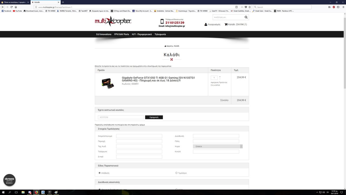This screenshot has height=195, width=346.
Task: Open page actions three-dot menu
Action: point(242,7)
